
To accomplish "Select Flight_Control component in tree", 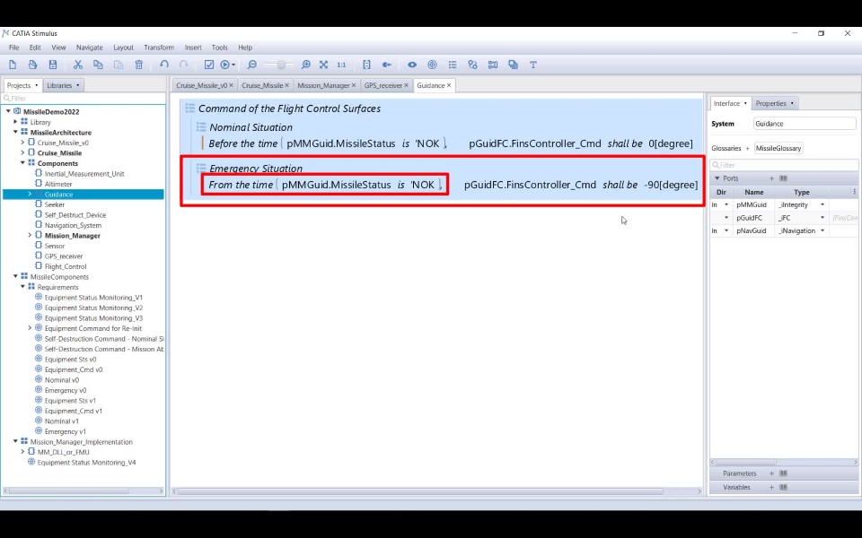I will pyautogui.click(x=66, y=267).
